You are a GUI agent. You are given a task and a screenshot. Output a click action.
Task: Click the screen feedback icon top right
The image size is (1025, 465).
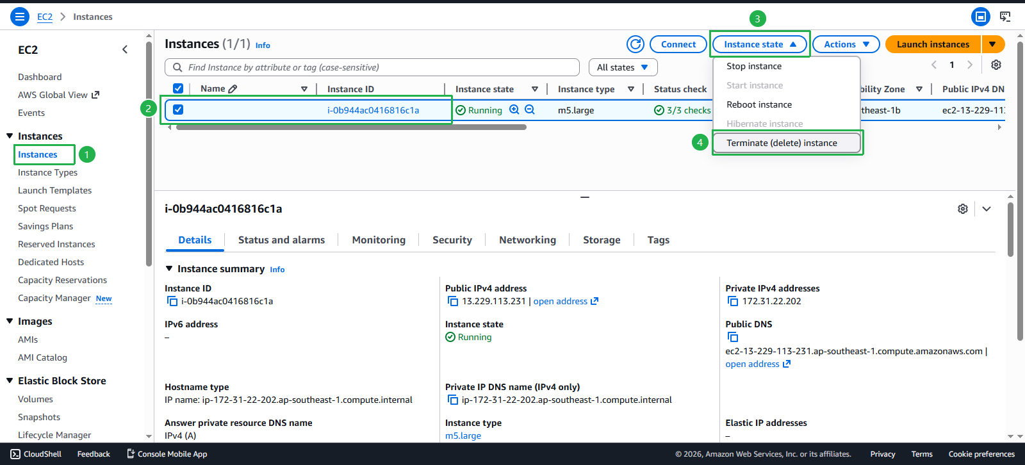[x=1005, y=17]
